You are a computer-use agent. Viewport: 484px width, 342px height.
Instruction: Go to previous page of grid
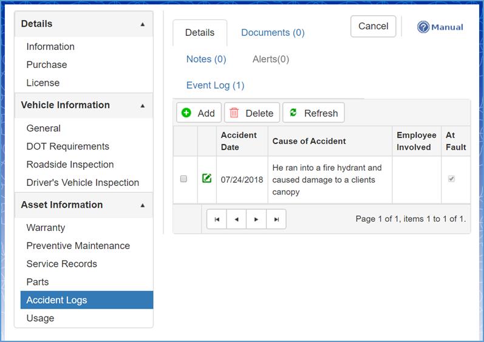click(x=236, y=219)
